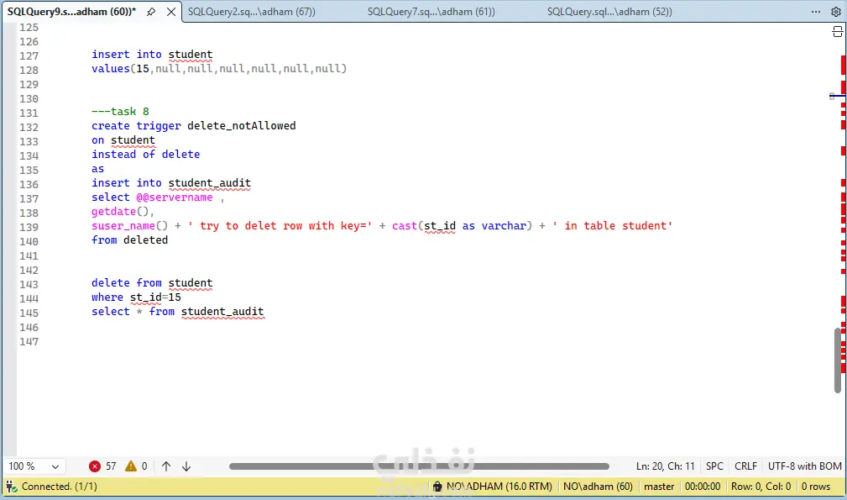Click line number 127 in the gutter
847x500 pixels.
[x=29, y=55]
